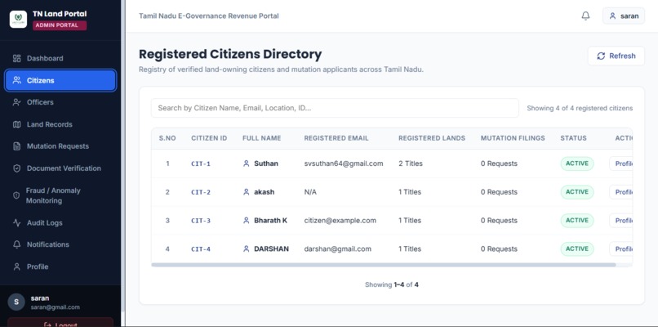Click the N/A email cell for akash

click(x=310, y=192)
